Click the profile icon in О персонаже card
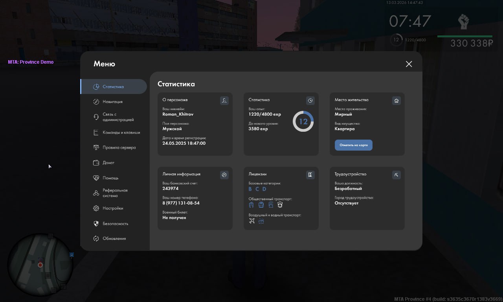The width and height of the screenshot is (503, 302). [224, 101]
